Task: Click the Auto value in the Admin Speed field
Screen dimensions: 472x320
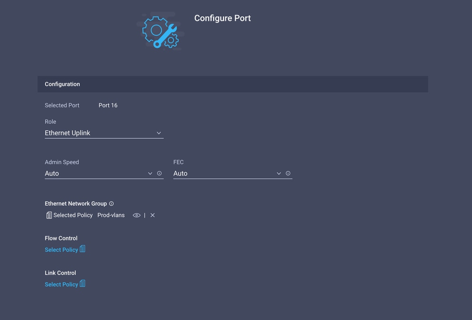Action: coord(52,173)
